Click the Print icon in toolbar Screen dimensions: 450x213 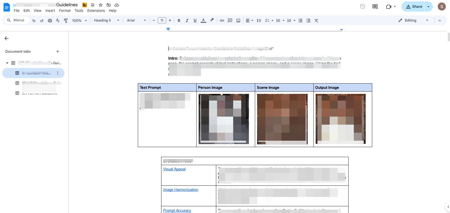pyautogui.click(x=50, y=20)
